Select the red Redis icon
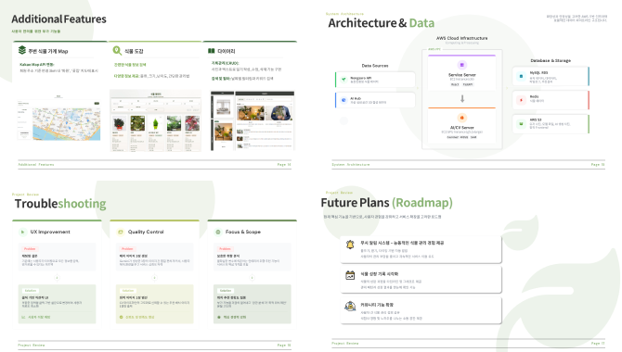This screenshot has width=622, height=352. pyautogui.click(x=521, y=100)
